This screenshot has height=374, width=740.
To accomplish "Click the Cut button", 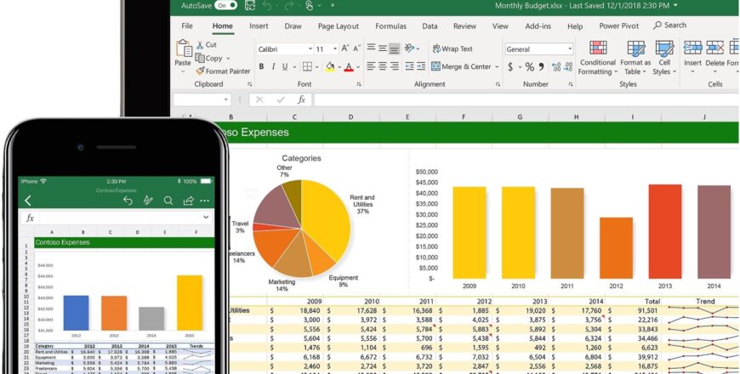I will pyautogui.click(x=206, y=45).
